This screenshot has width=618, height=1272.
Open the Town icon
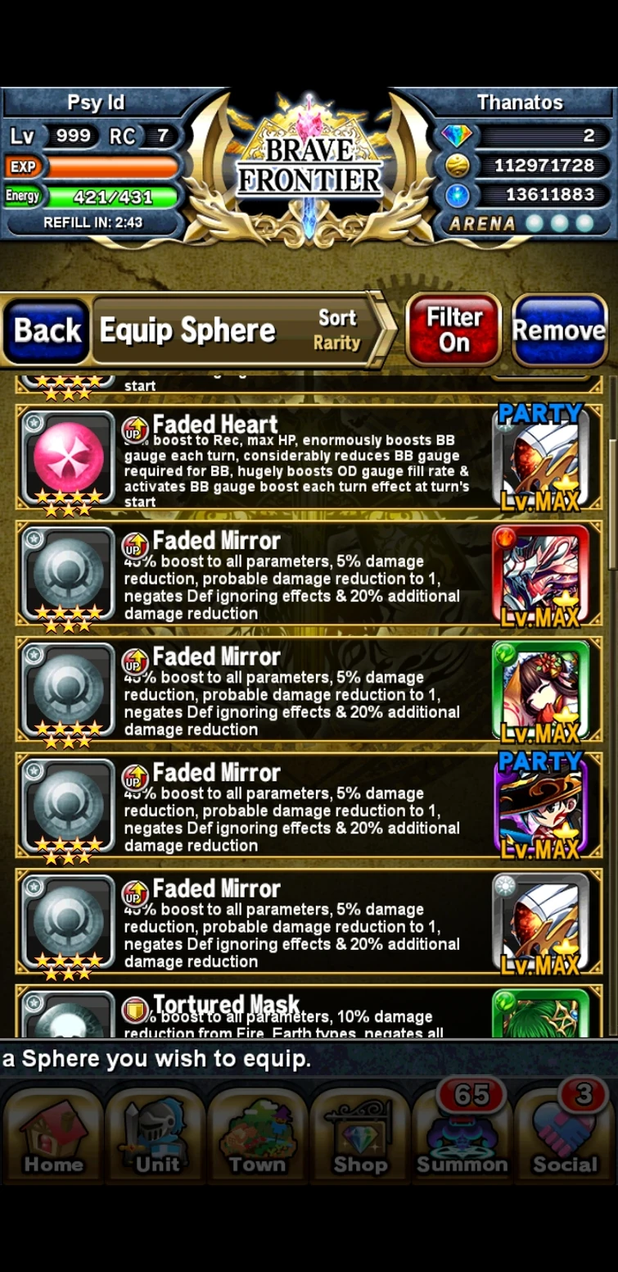258,1132
